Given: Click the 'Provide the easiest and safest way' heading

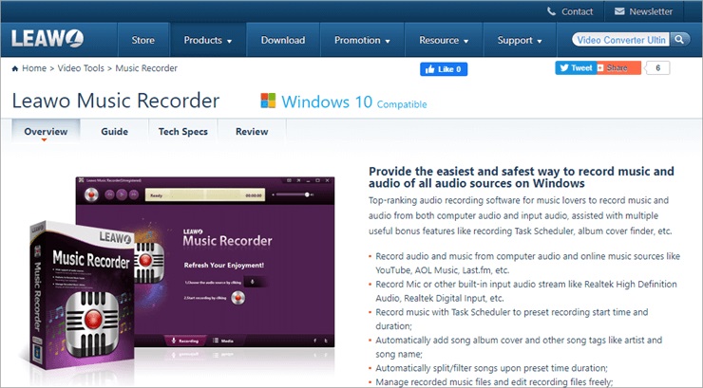Looking at the screenshot, I should point(521,177).
